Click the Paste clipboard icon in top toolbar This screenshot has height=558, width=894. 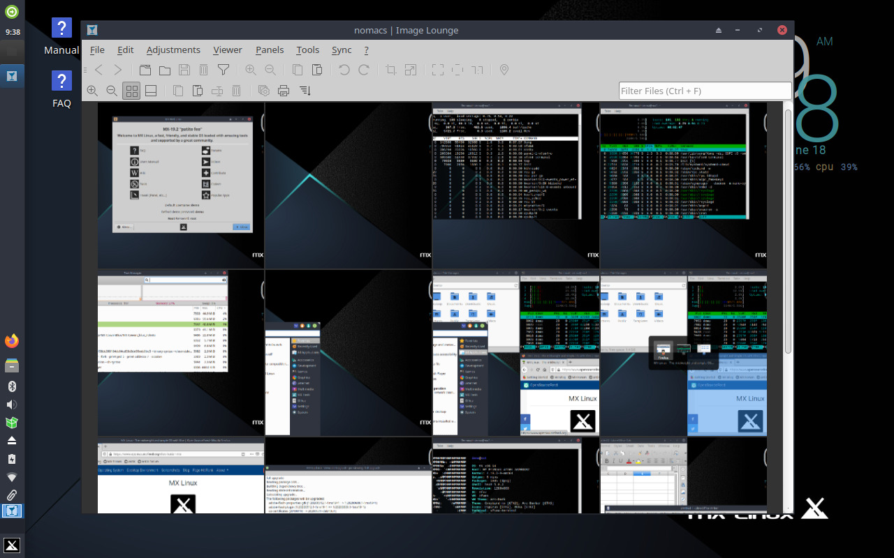[x=317, y=70]
